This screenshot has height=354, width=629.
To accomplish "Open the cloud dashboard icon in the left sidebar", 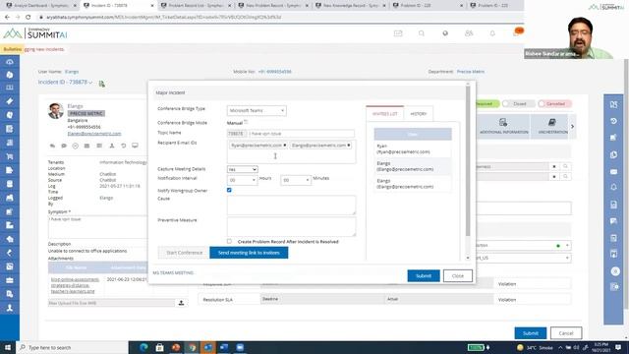I will 10,62.
